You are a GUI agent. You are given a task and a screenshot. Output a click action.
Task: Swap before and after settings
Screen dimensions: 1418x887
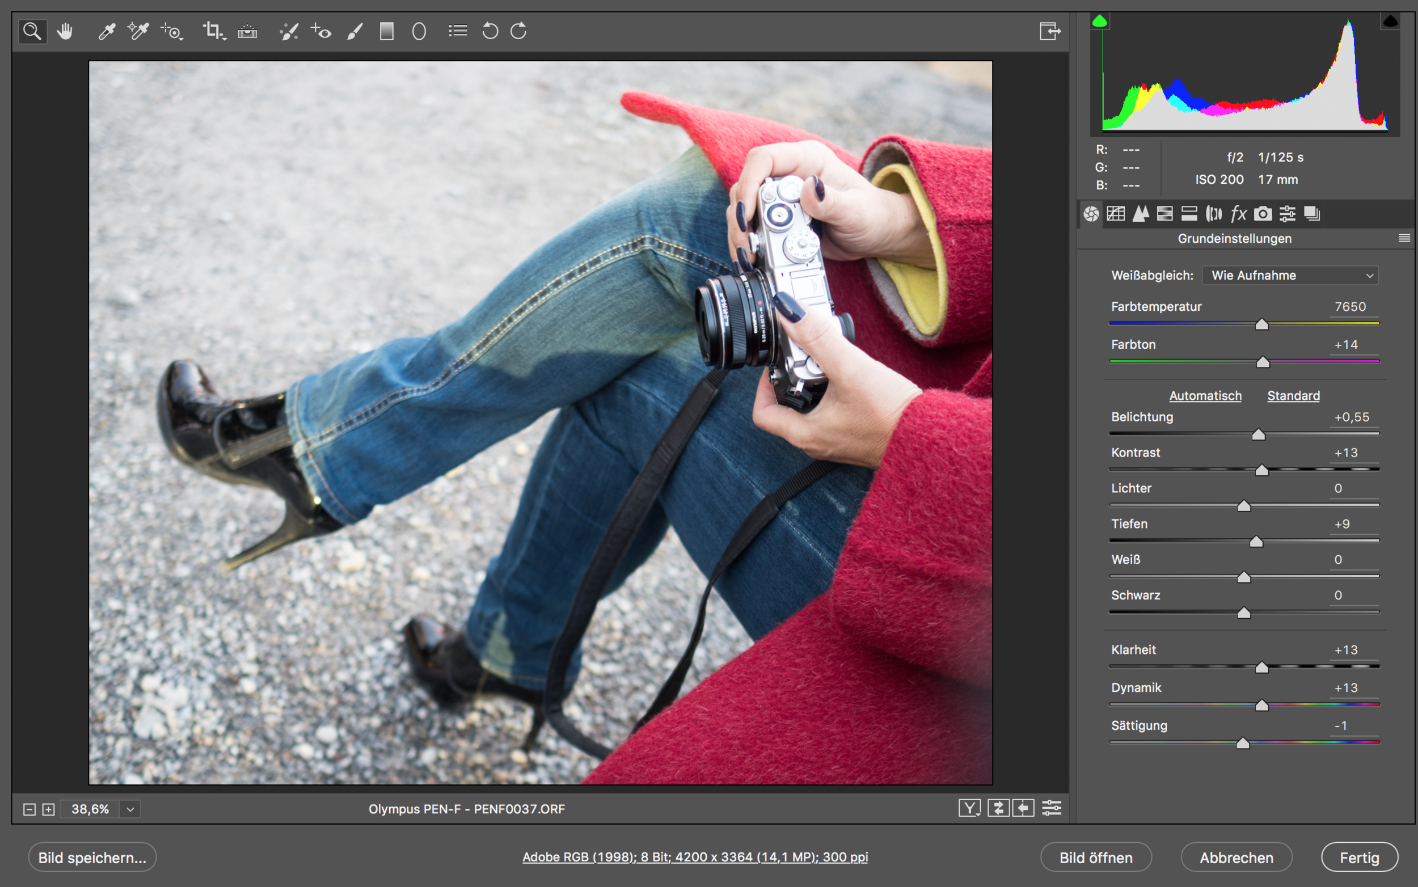pyautogui.click(x=998, y=808)
